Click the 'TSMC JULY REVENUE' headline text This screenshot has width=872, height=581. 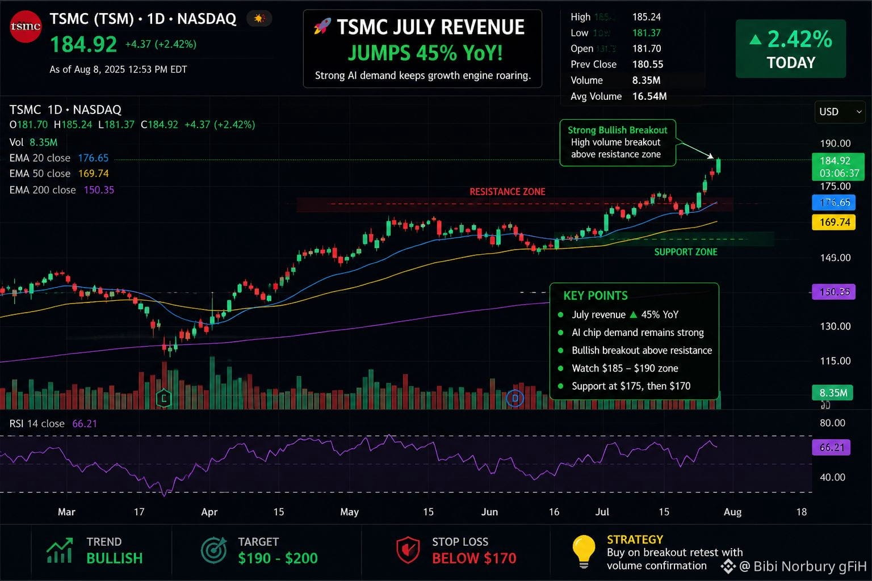pos(430,27)
